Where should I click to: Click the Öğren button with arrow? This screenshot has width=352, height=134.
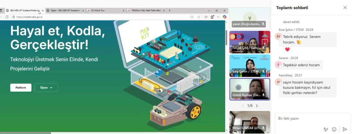[x=46, y=88]
